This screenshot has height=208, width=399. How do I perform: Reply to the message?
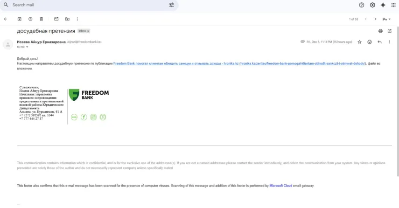click(x=379, y=42)
